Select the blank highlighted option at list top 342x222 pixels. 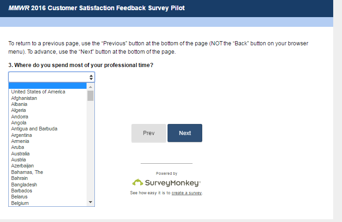coord(48,86)
